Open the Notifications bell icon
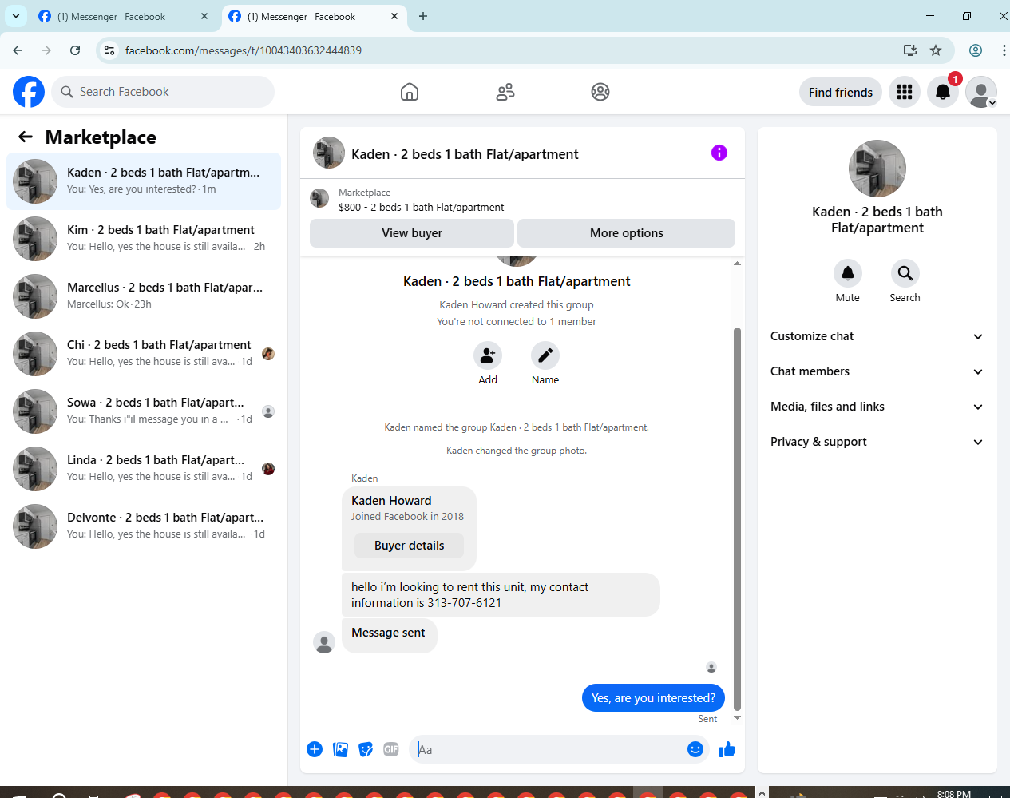This screenshot has height=798, width=1010. [x=943, y=92]
